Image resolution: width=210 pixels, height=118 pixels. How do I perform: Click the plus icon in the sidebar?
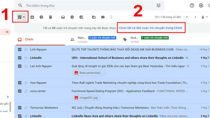[8, 97]
